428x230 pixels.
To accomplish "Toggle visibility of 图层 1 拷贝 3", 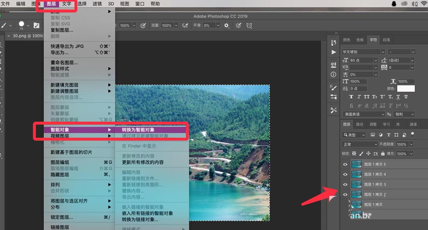I will coord(345,184).
